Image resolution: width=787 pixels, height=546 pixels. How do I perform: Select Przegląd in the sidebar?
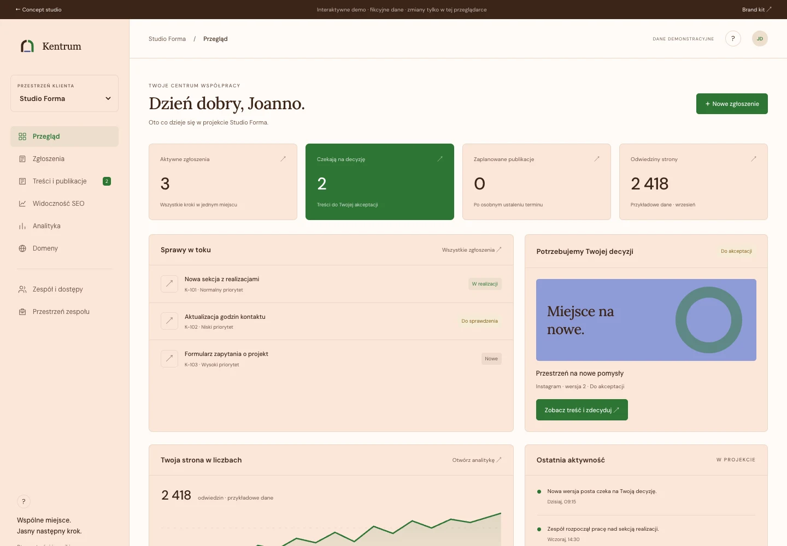tap(64, 136)
